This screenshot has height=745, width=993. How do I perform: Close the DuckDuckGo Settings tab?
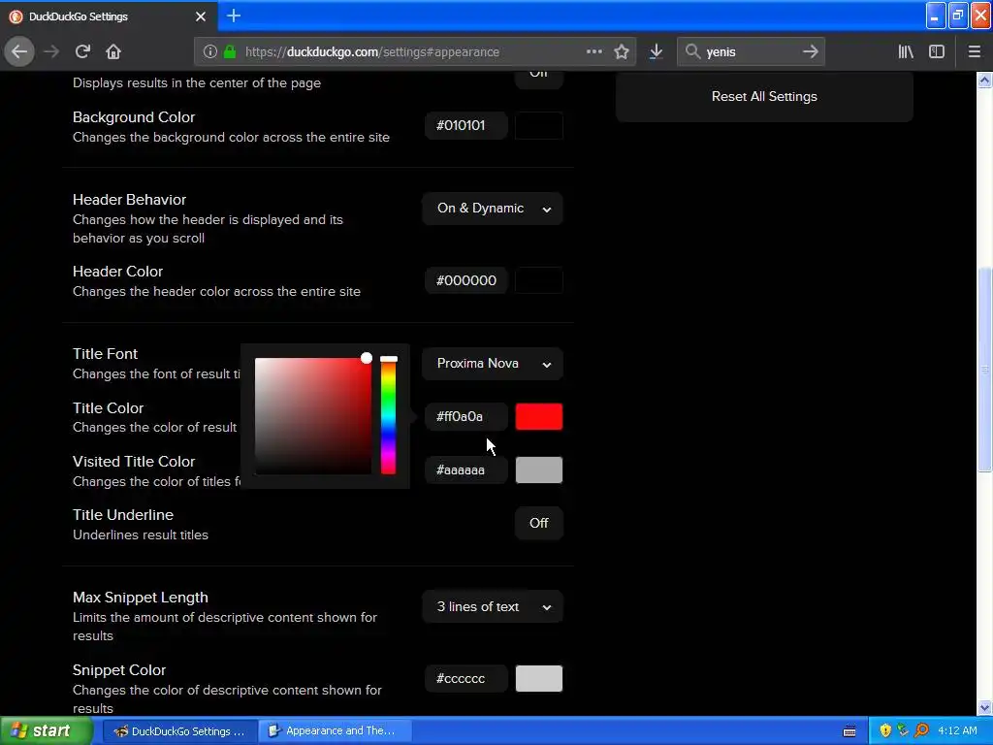click(201, 16)
